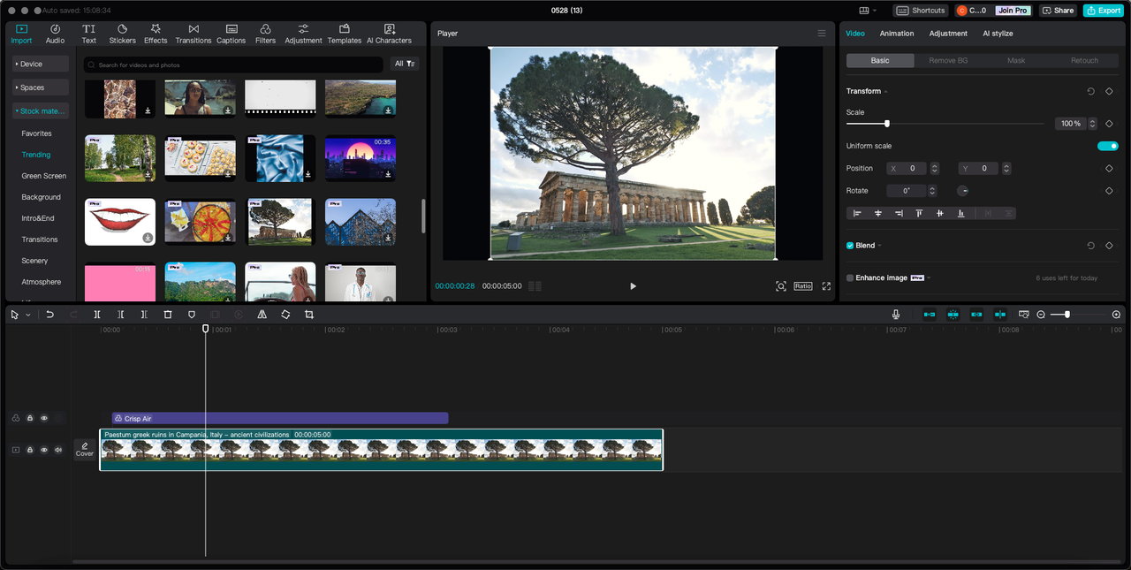Select the Green Screen category

[44, 176]
